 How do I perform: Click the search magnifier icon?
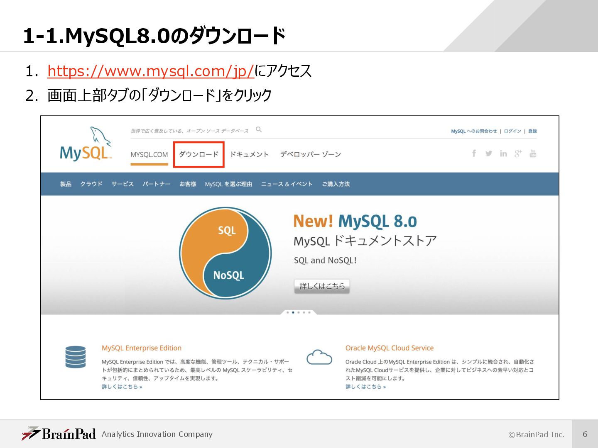259,130
